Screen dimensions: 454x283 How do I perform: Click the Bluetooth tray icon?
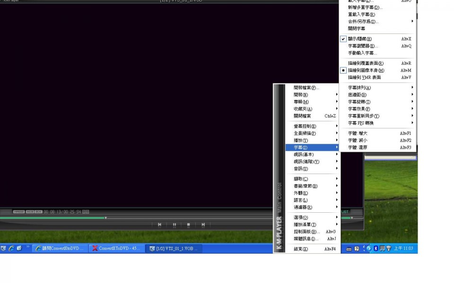point(375,249)
